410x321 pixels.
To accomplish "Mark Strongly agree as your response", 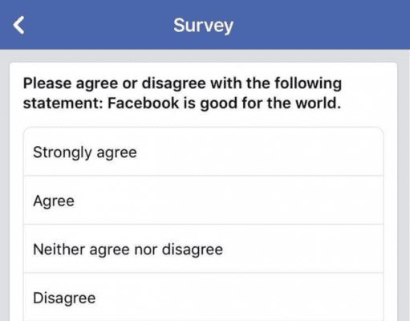I will (x=204, y=152).
